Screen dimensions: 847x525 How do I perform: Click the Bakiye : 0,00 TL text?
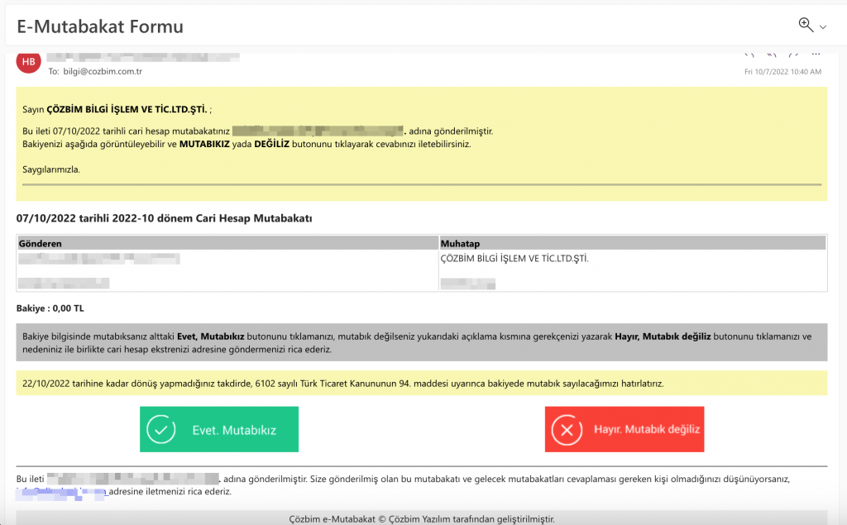point(50,308)
